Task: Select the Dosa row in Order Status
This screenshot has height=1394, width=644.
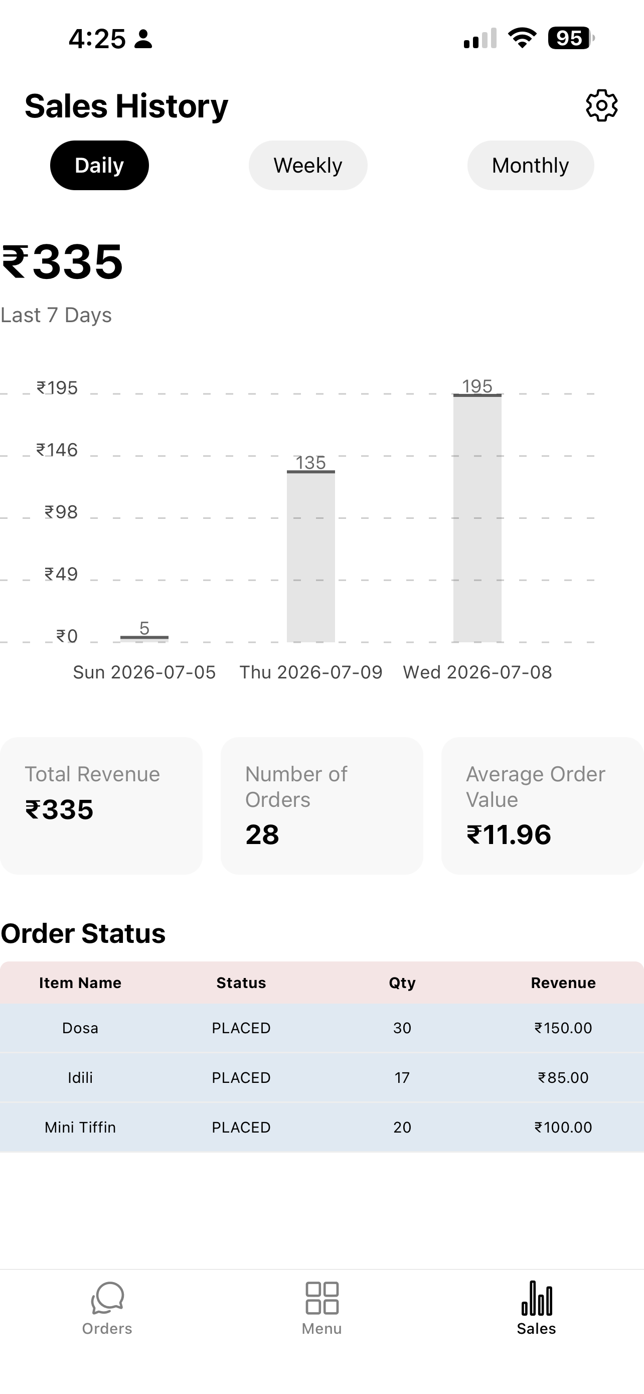Action: pos(321,1028)
